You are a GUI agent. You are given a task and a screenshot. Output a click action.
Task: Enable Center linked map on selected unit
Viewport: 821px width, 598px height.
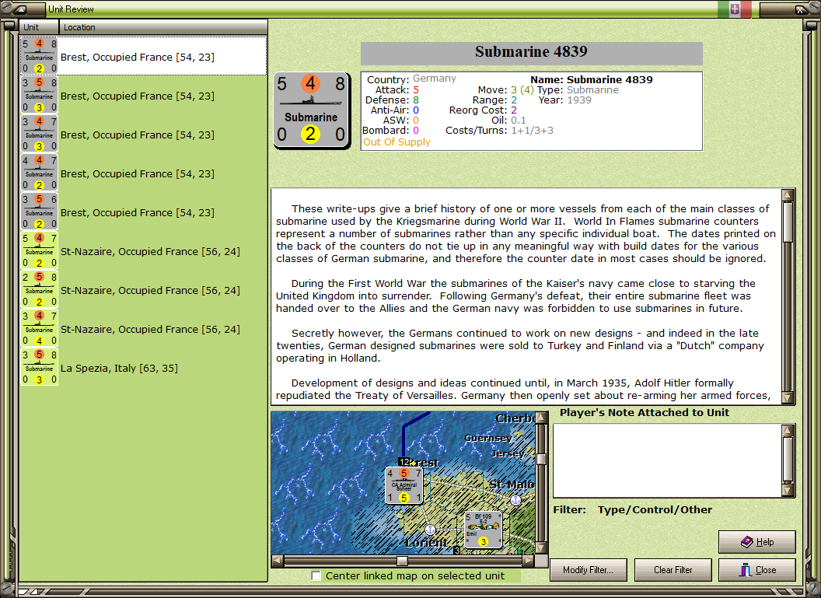click(x=316, y=575)
